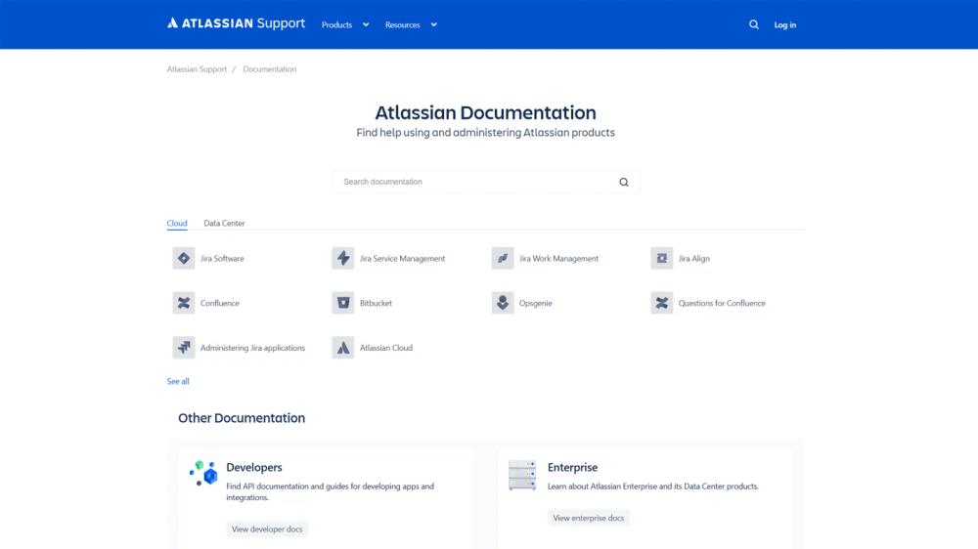
Task: Click the Enterprise server illustration icon
Action: [522, 476]
